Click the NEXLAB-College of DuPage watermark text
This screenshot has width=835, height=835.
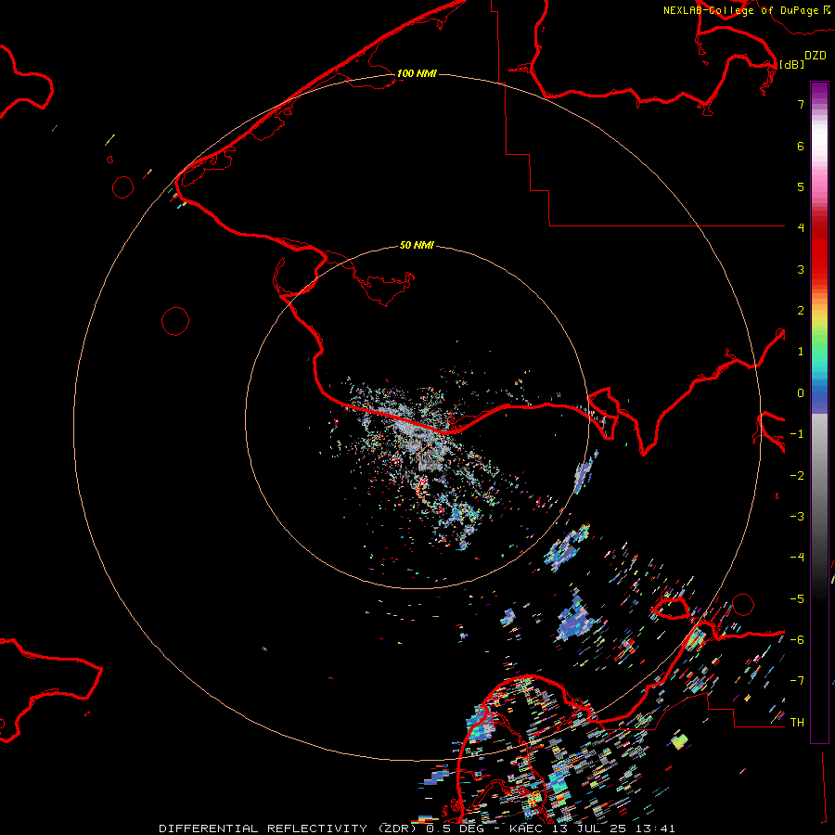pos(746,10)
